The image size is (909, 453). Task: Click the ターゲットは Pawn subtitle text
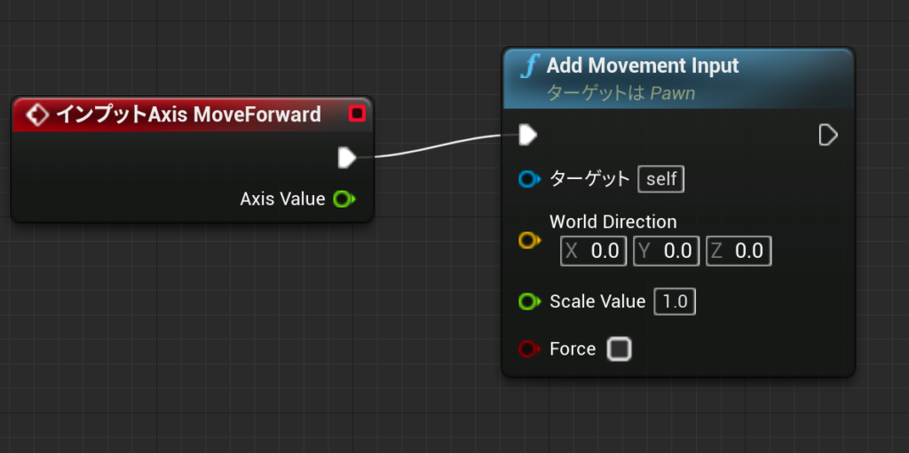pyautogui.click(x=620, y=93)
